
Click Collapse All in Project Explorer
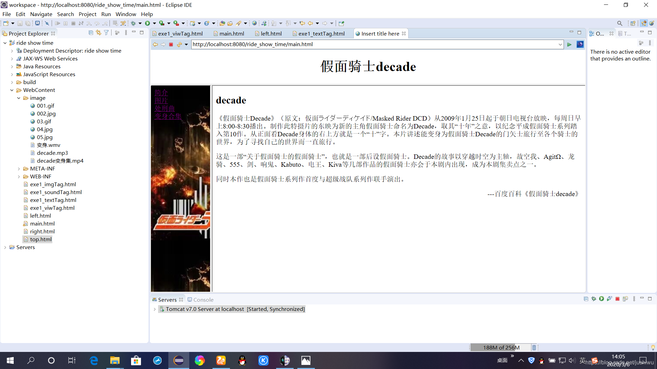tap(91, 32)
